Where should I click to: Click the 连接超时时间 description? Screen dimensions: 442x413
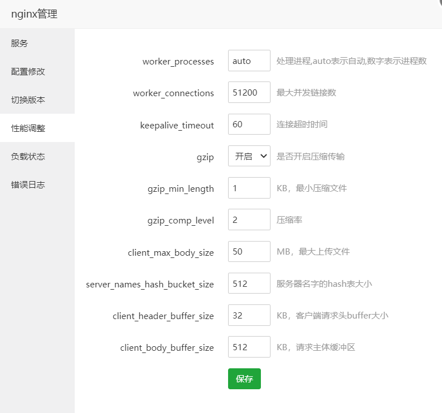302,124
